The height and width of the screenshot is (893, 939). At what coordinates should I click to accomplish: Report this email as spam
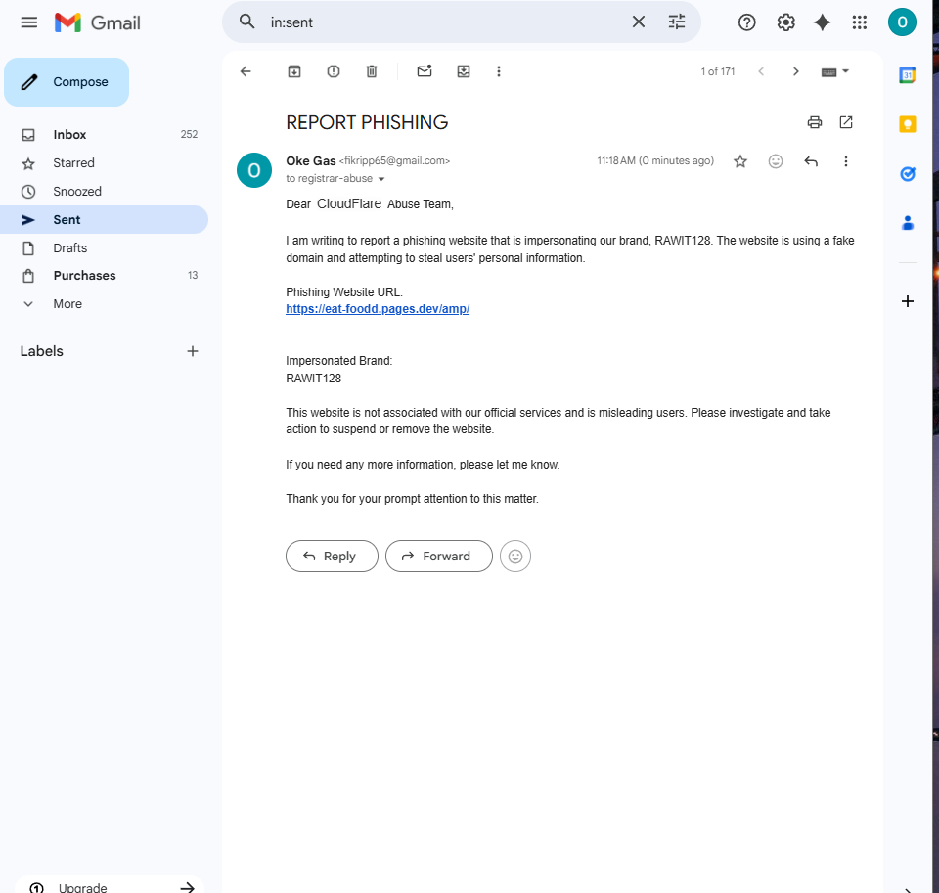(x=334, y=71)
